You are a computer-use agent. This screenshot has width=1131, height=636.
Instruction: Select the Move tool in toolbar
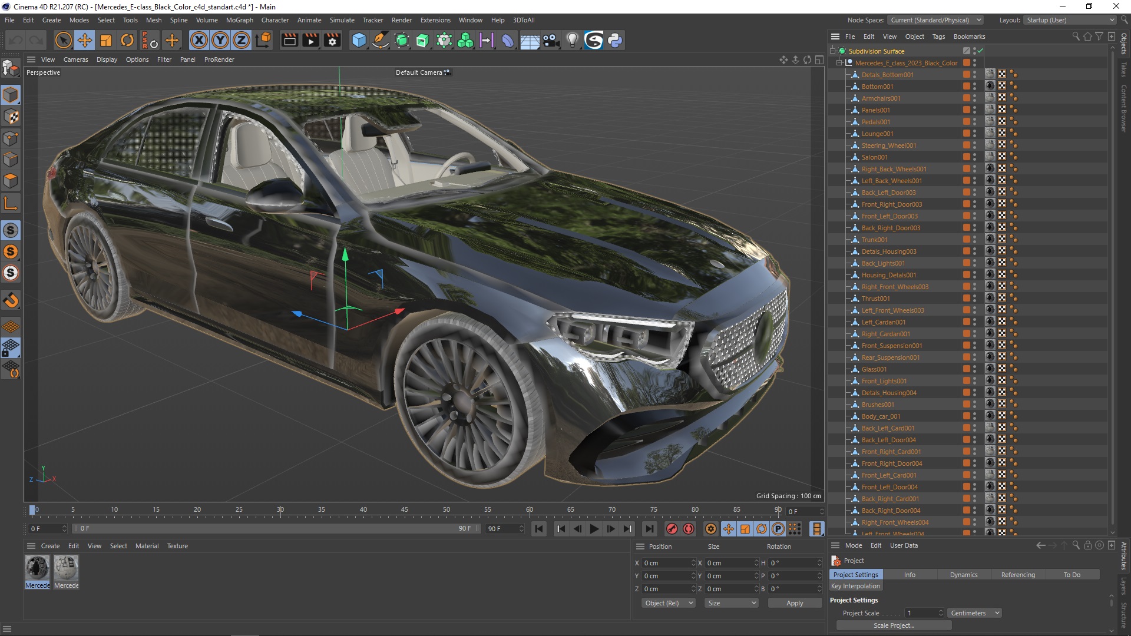pos(85,40)
